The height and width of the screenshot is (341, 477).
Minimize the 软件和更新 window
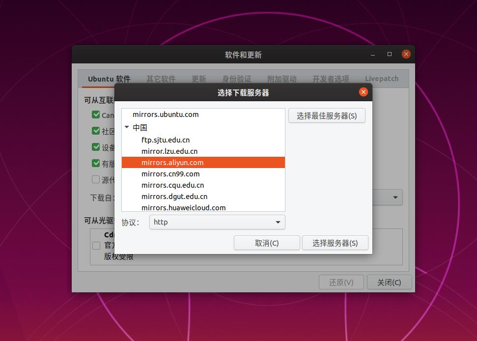point(373,55)
